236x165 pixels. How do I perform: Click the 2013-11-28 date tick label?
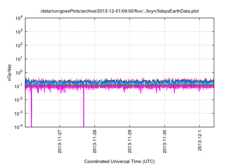click(x=94, y=141)
